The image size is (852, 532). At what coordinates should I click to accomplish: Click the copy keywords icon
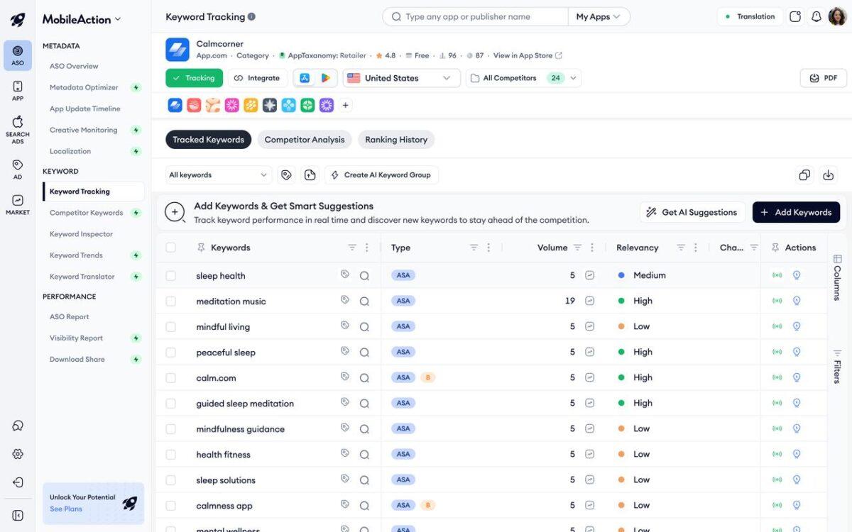804,175
